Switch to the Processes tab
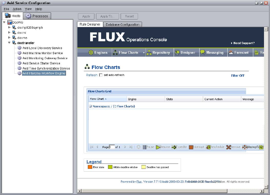Screen dimensions: 270x195 (x=37, y=16)
